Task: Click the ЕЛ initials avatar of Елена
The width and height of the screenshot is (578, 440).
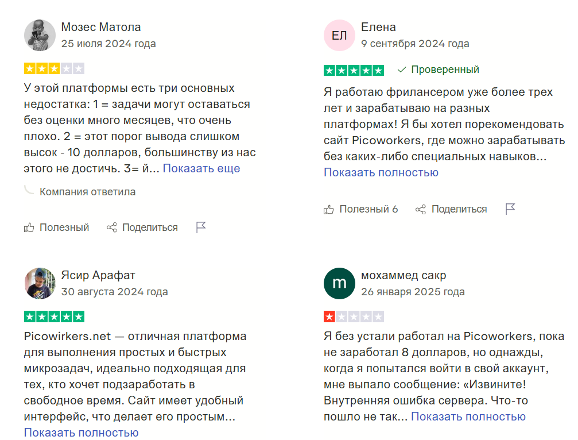Action: [339, 35]
